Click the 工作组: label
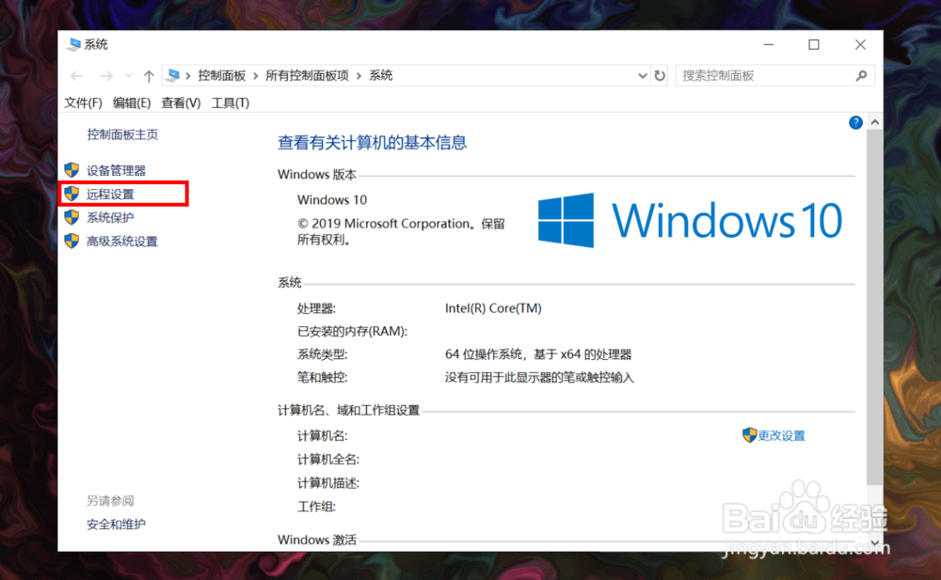The height and width of the screenshot is (580, 941). (x=317, y=507)
